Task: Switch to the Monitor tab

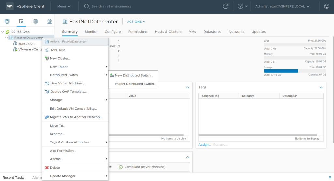Action: point(91,32)
